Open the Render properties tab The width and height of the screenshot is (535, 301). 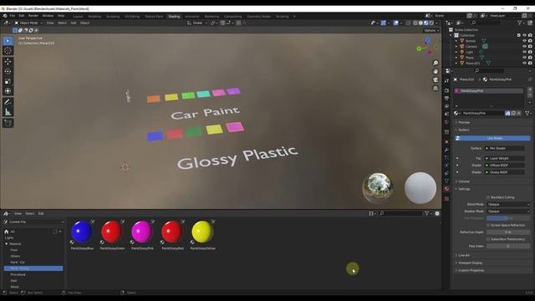pyautogui.click(x=446, y=90)
